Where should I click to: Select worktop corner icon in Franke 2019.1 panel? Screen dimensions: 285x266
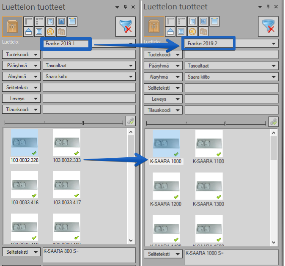coord(28,22)
